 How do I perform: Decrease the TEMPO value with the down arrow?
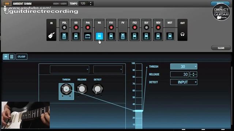click(x=91, y=5)
